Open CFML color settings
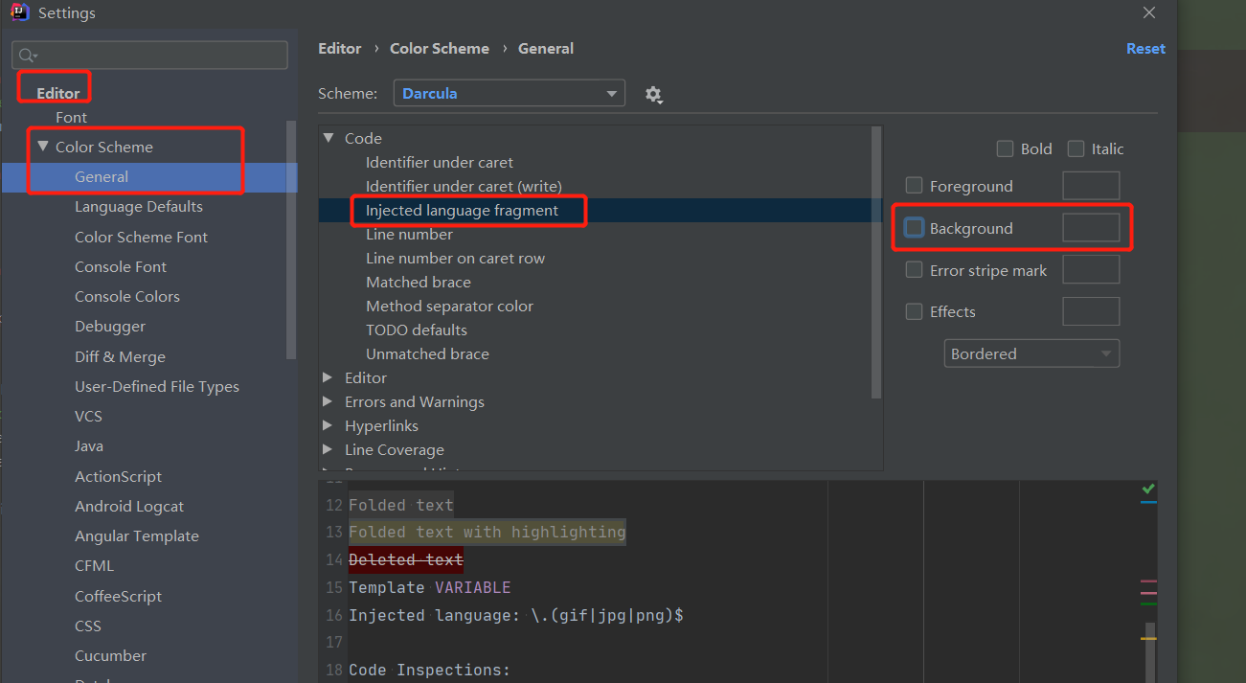 94,565
